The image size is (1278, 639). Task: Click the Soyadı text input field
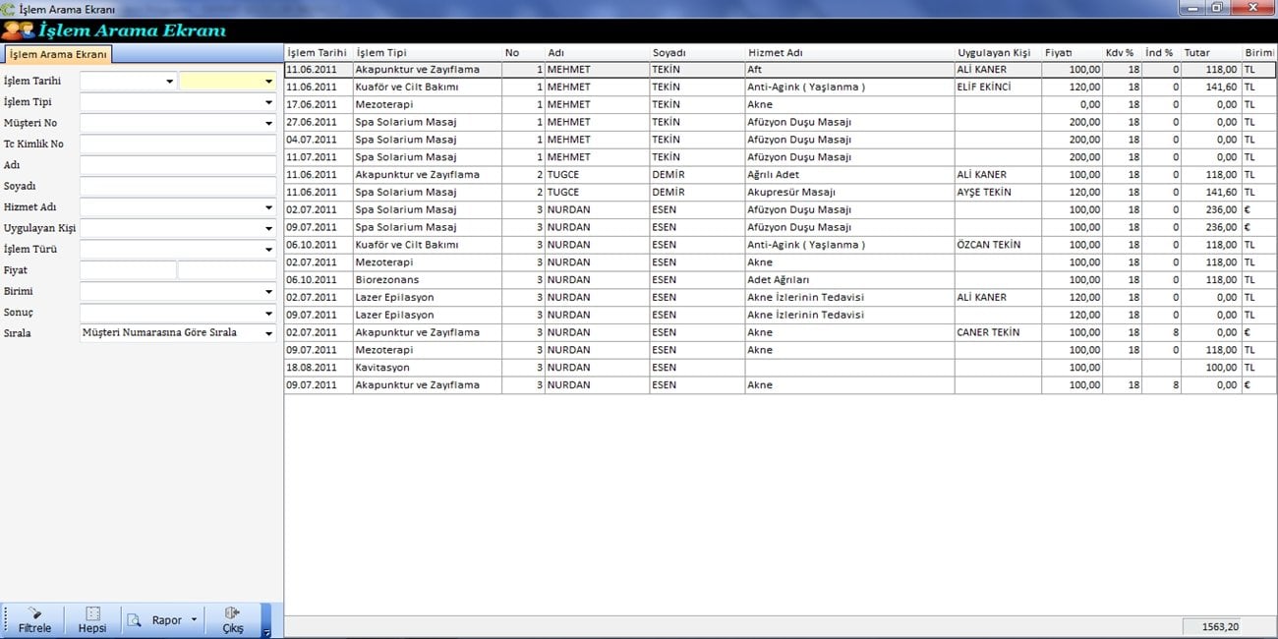(178, 187)
